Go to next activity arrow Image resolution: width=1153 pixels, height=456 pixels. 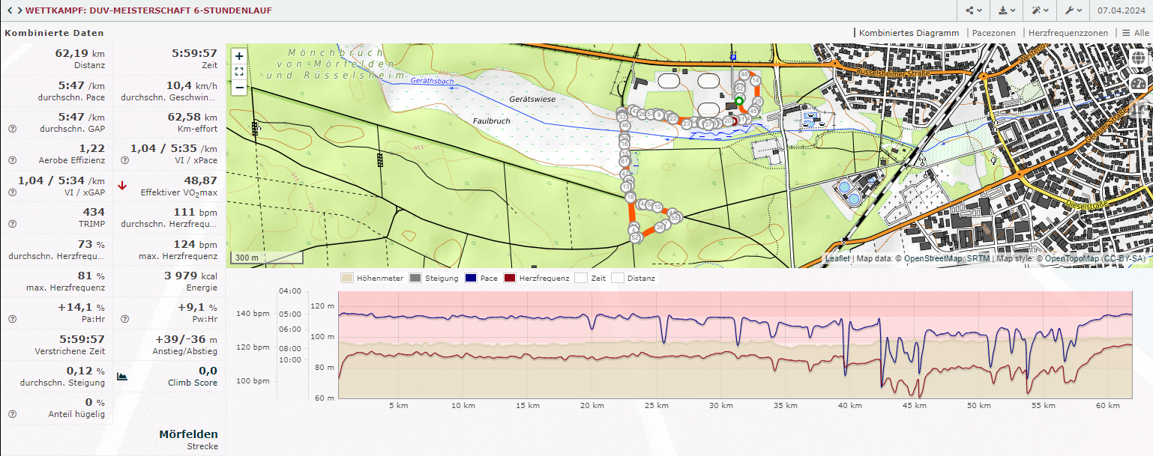click(x=19, y=10)
